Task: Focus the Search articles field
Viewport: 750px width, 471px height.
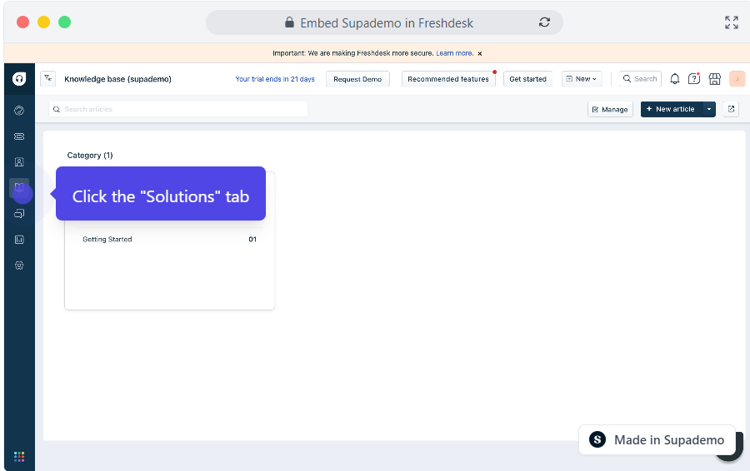Action: [178, 109]
